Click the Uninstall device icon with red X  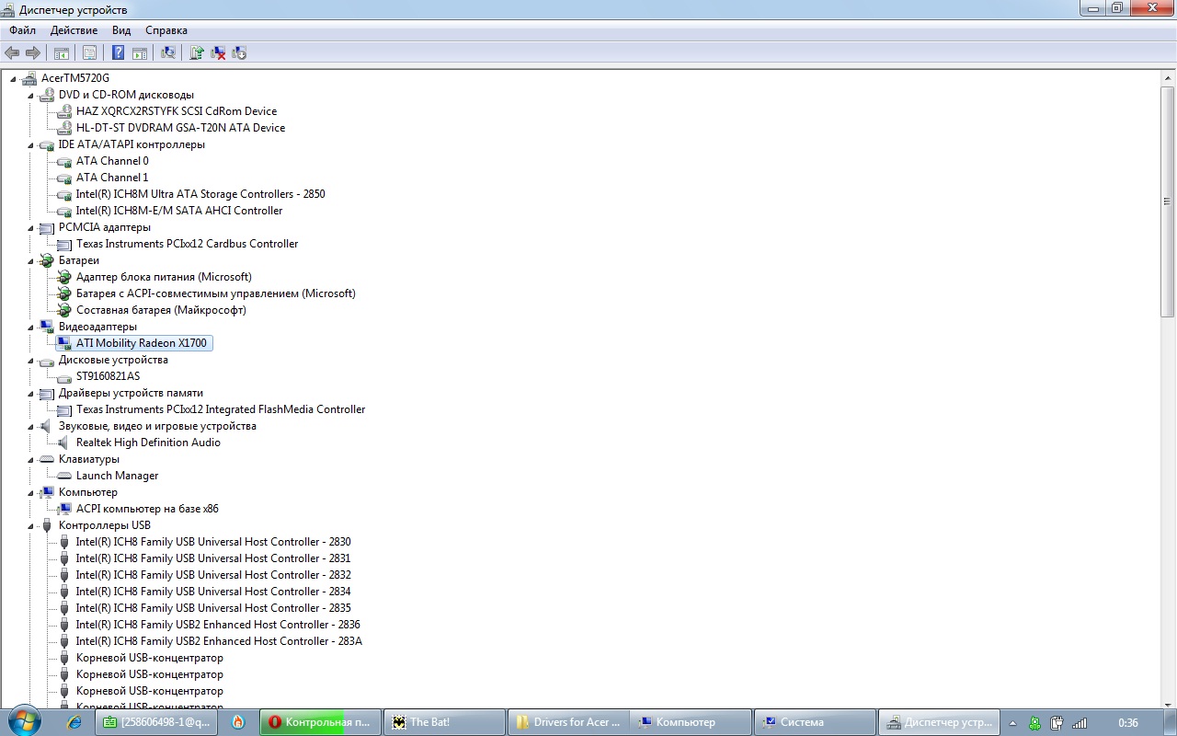point(218,52)
